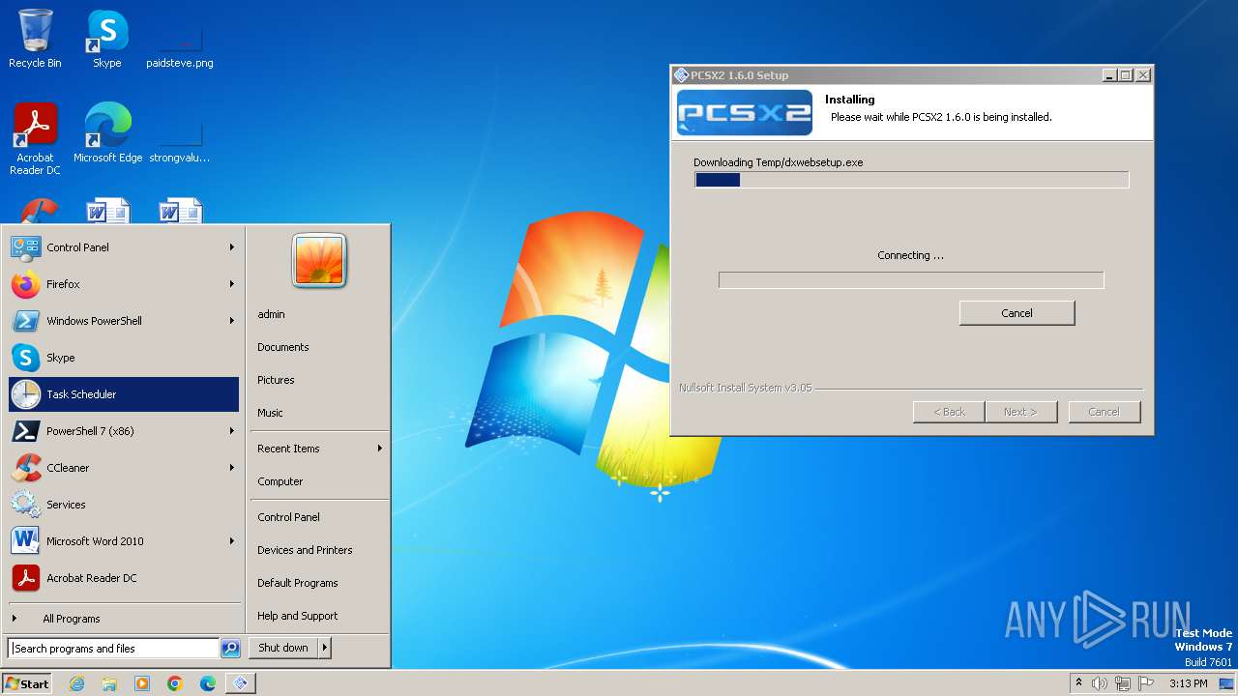Open Shut down options arrow
The image size is (1238, 696).
pos(325,648)
